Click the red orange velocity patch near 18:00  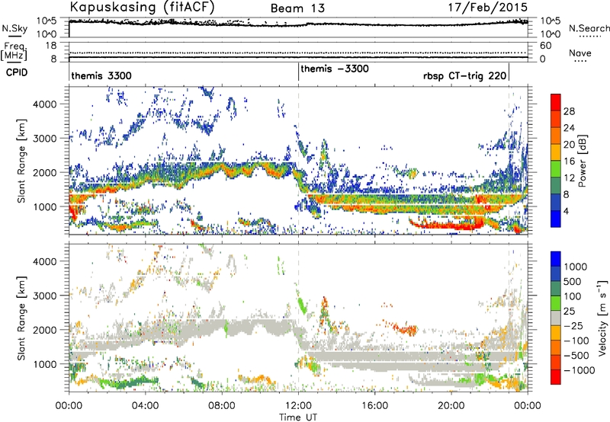click(406, 330)
